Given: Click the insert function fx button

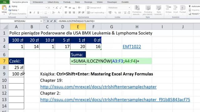Looking at the screenshot, I should 55,21.
